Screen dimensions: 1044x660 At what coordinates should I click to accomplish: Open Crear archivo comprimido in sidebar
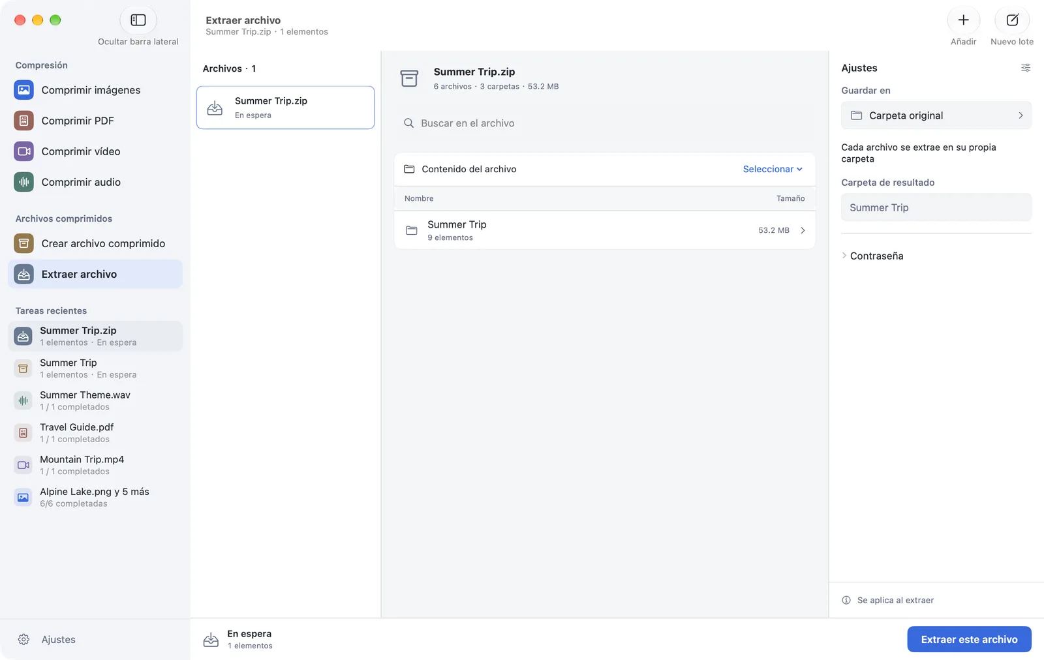pyautogui.click(x=95, y=243)
